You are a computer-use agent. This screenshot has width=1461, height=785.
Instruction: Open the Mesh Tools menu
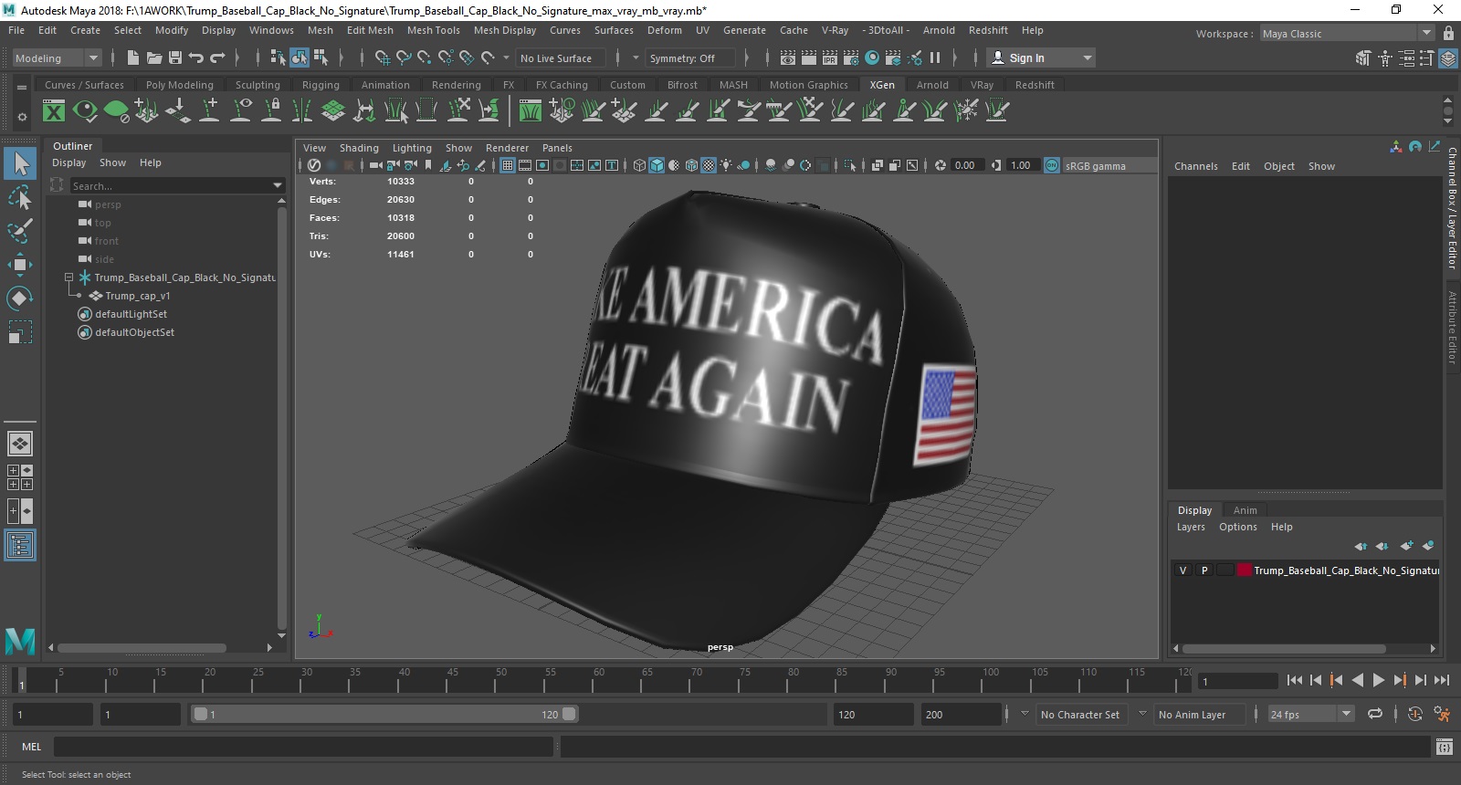[x=433, y=30]
